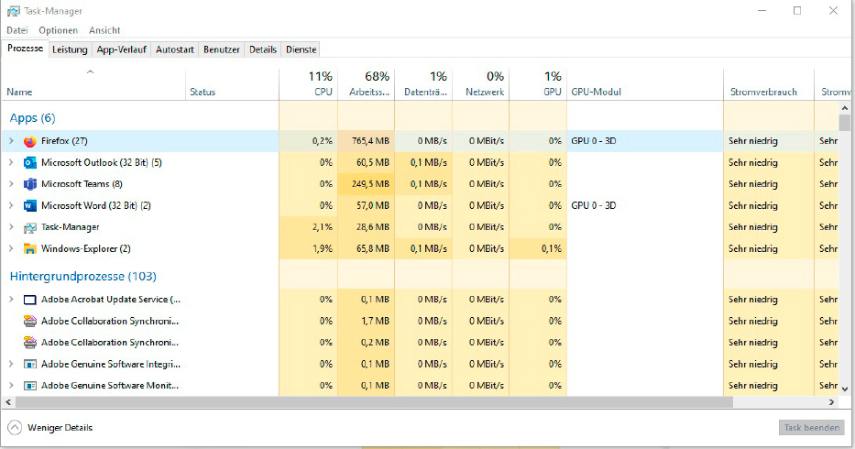Expand the Firefox process group
This screenshot has width=855, height=449.
[11, 141]
